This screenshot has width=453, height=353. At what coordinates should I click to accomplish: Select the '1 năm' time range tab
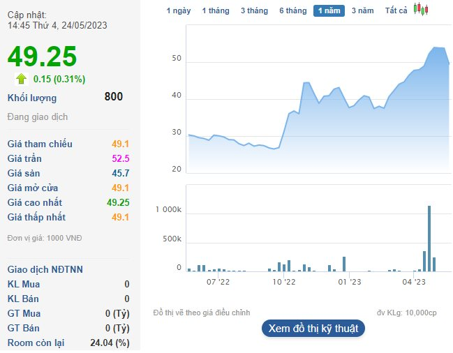pyautogui.click(x=329, y=10)
